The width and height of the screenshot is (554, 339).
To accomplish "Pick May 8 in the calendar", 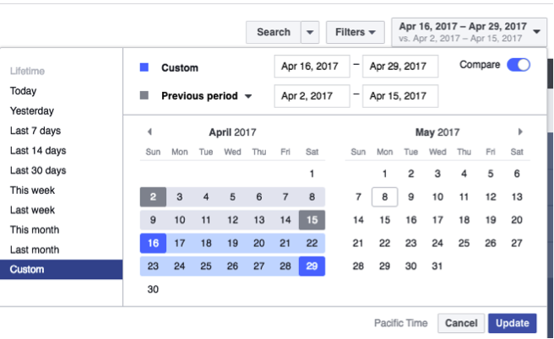I will pyautogui.click(x=384, y=196).
